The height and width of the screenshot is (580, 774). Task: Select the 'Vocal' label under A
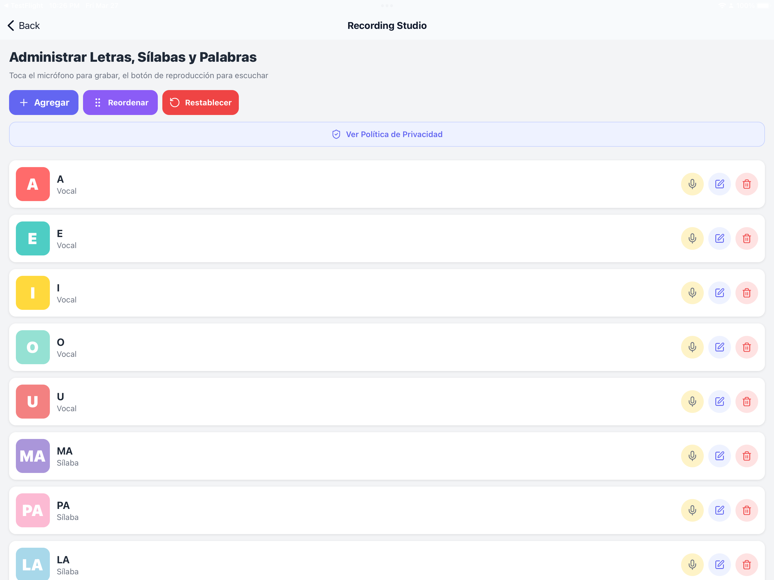click(67, 191)
